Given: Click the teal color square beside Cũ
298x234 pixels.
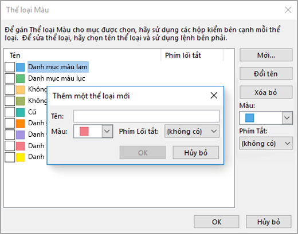Looking at the screenshot, I should pos(20,112).
